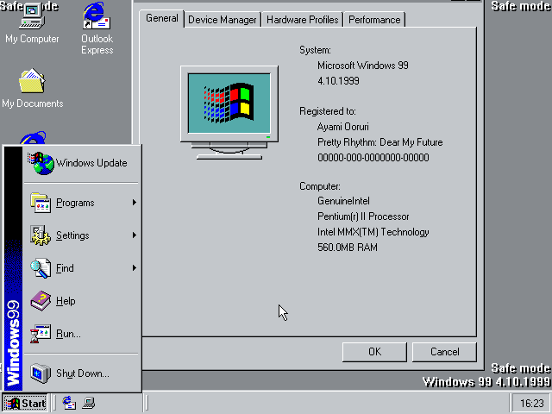Click the Microsoft Windows 99 text
This screenshot has height=414, width=552.
pos(363,66)
